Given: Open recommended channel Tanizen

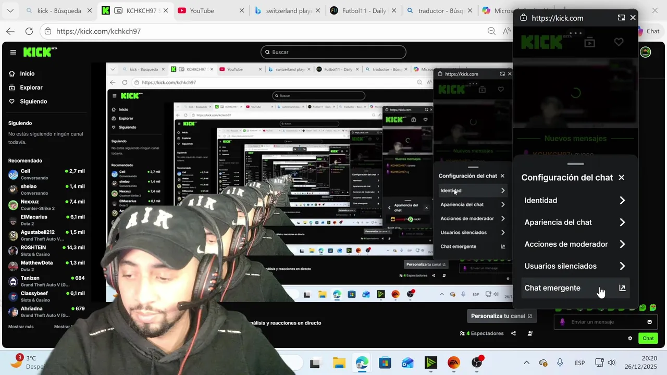Looking at the screenshot, I should tap(46, 281).
